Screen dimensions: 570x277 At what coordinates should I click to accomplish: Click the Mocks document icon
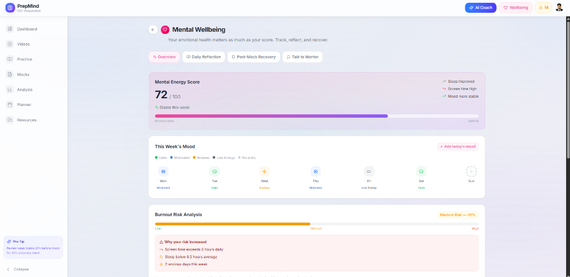[10, 74]
